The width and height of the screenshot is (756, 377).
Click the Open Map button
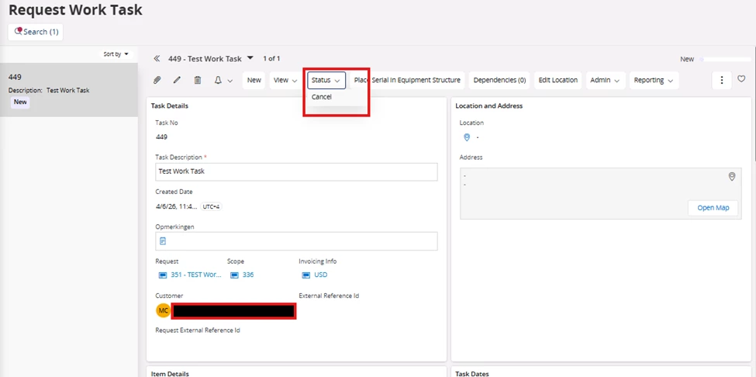pyautogui.click(x=713, y=208)
